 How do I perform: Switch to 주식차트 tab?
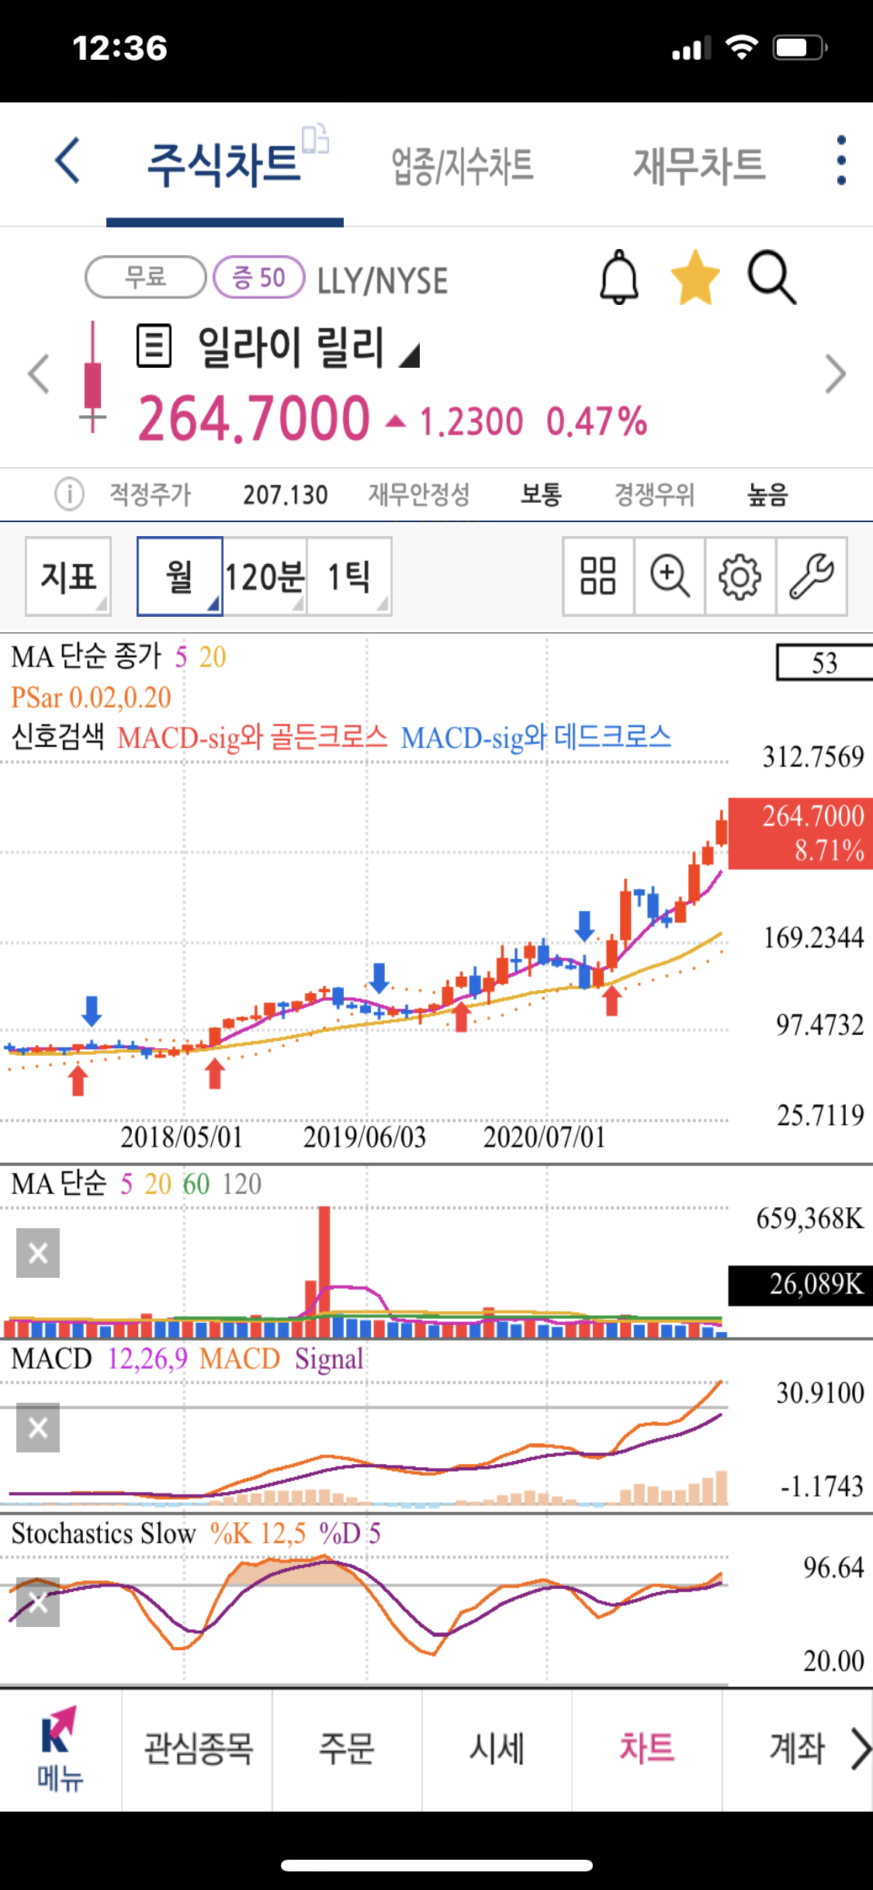[224, 164]
